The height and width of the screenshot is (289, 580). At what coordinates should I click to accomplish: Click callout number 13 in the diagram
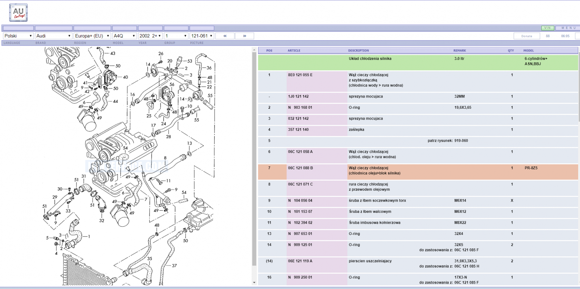pos(190,143)
